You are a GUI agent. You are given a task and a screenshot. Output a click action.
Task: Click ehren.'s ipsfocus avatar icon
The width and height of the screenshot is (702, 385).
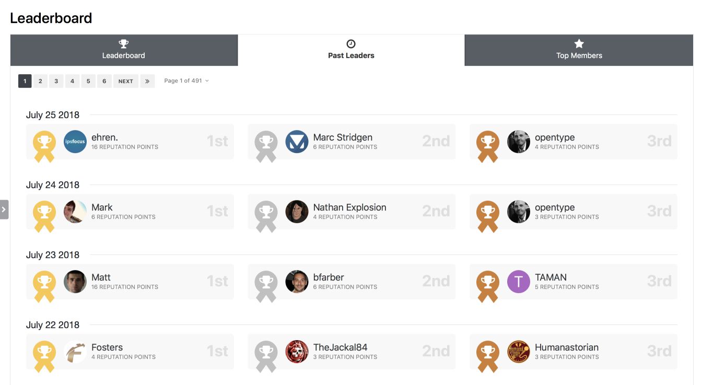click(75, 142)
